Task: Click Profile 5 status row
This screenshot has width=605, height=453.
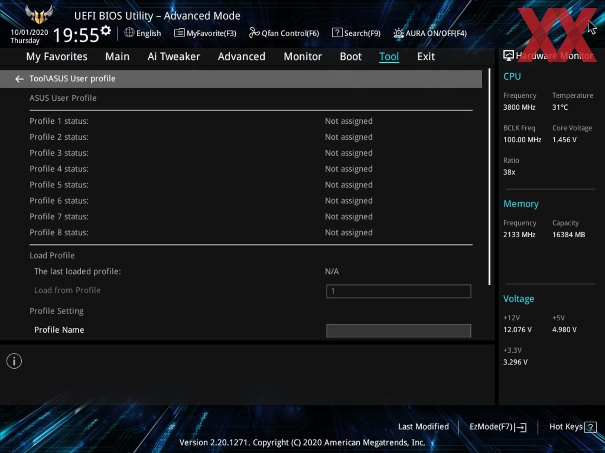Action: pyautogui.click(x=251, y=185)
